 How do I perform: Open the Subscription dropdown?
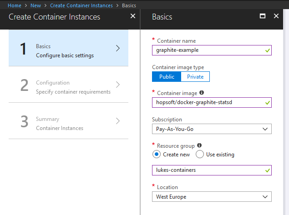[x=212, y=129]
